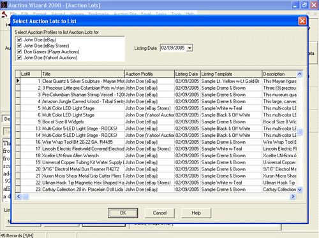Select lot 9 Box of Size 8 Widgets
Image resolution: width=319 pixels, height=238 pixels.
[x=83, y=122]
